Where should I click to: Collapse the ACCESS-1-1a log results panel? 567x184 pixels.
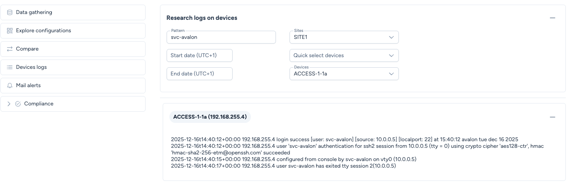coord(552,117)
